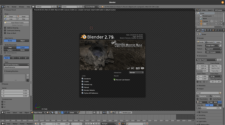The width and height of the screenshot is (225, 125).
Task: Click the Blender logo on splash screen
Action: [83, 37]
